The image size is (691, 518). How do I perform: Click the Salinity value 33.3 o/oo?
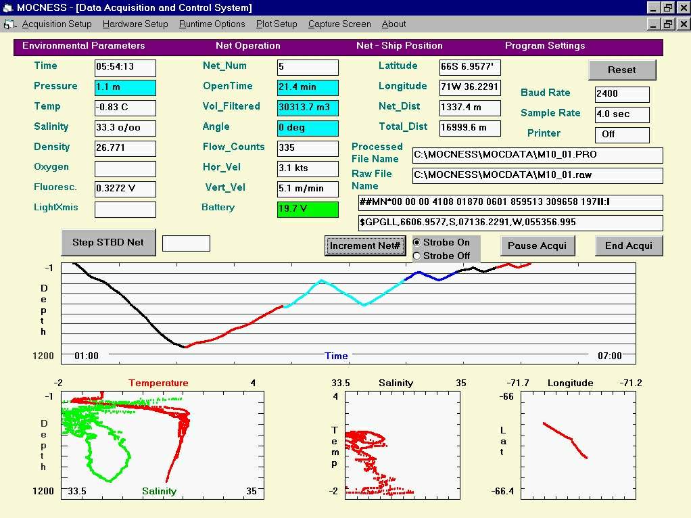[x=125, y=128]
